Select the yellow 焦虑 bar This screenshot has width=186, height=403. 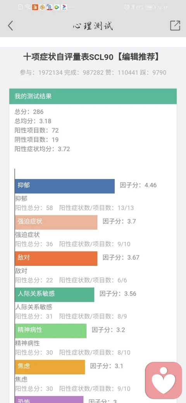pos(50,367)
